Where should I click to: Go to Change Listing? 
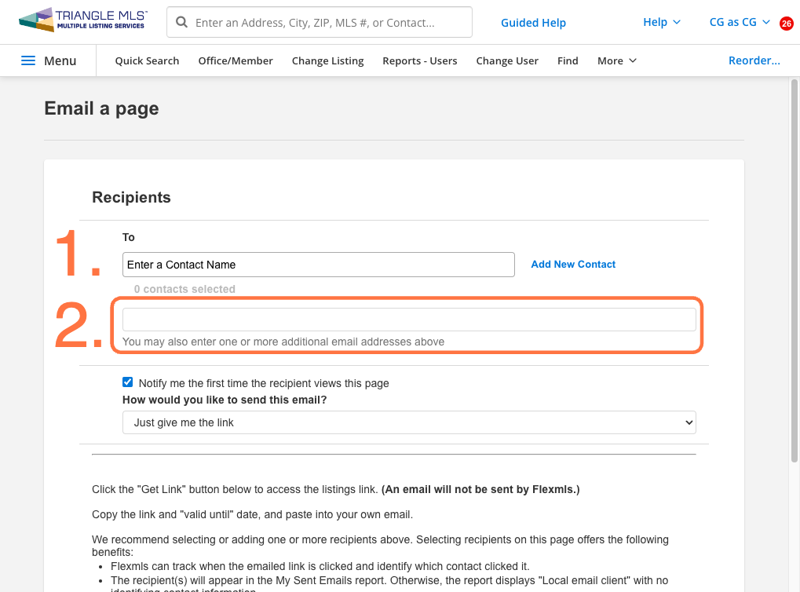[x=327, y=60]
